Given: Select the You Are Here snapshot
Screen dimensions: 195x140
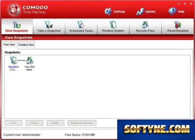Looking at the screenshot, I should 29,64.
